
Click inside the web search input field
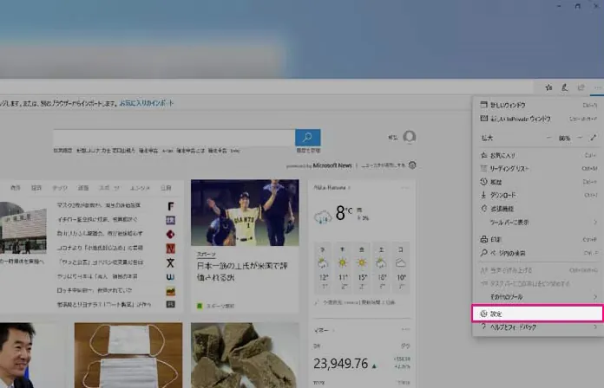[174, 138]
